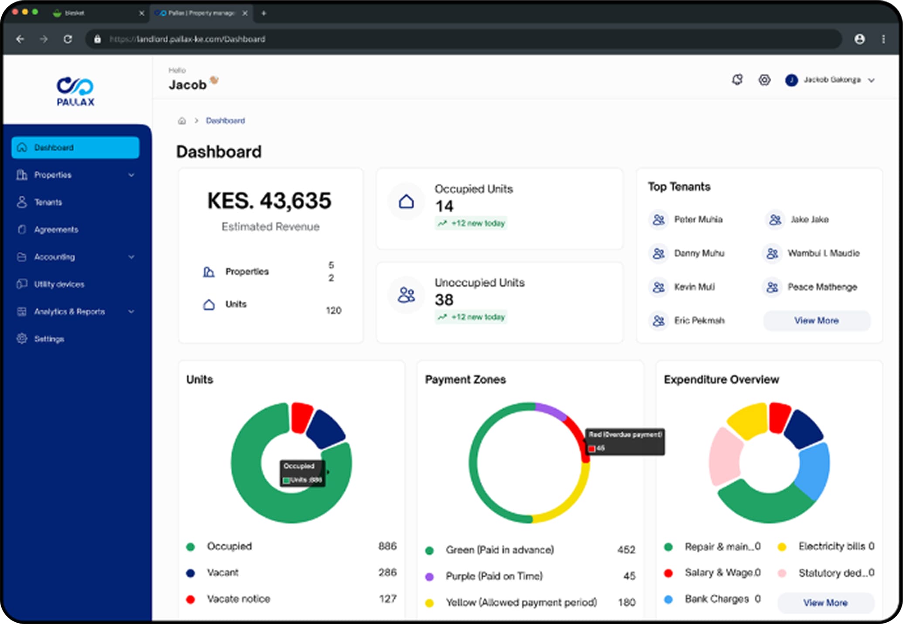
Task: Reload the page with the refresh icon
Action: click(68, 39)
